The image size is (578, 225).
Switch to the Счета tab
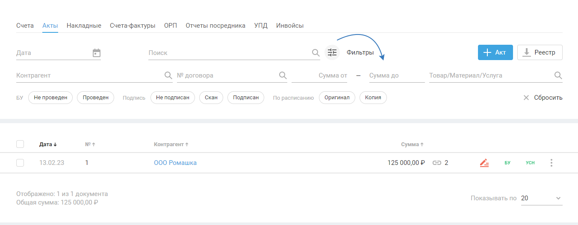(x=25, y=26)
